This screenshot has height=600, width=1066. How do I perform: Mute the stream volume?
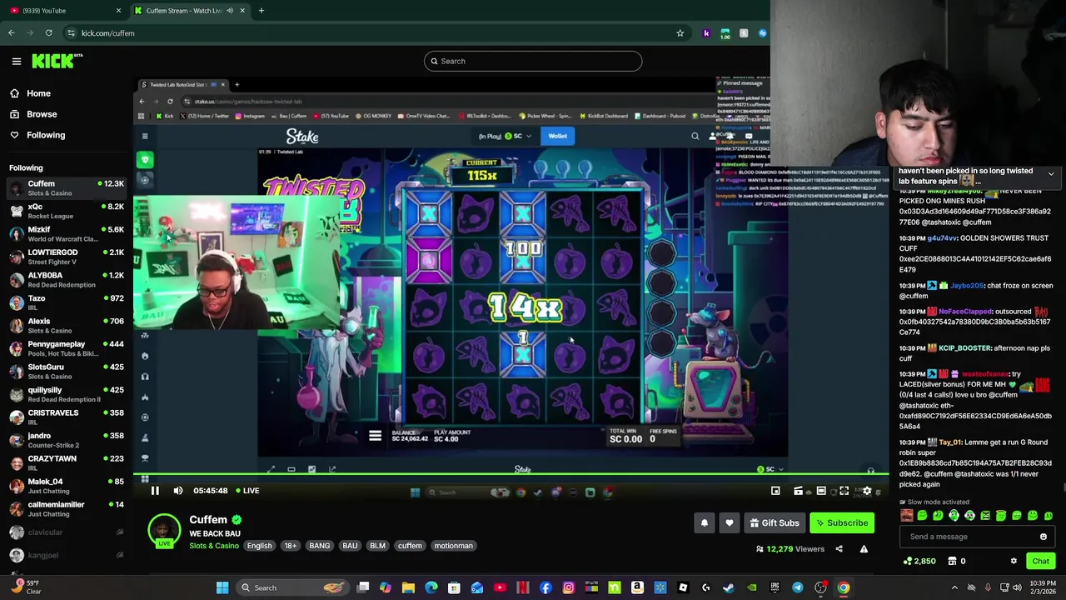tap(177, 491)
